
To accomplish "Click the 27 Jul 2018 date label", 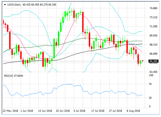I will point(115,111).
